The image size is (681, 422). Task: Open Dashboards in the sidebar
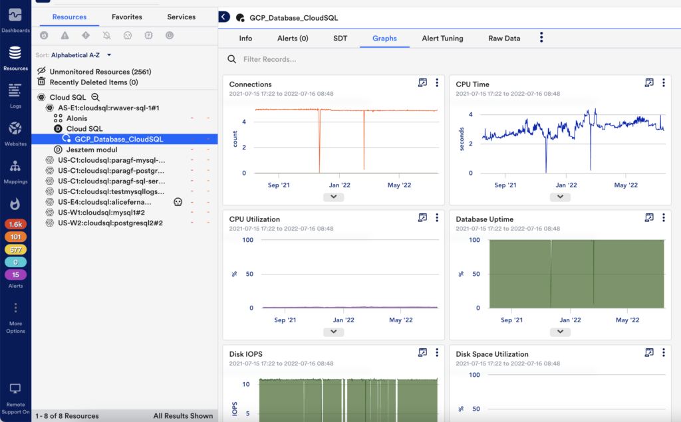[15, 21]
